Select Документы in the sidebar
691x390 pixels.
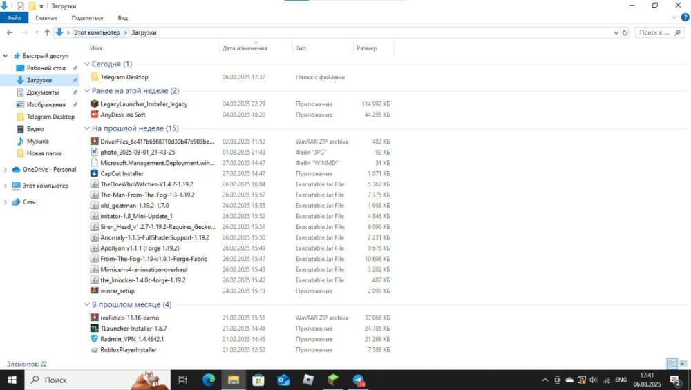click(42, 92)
